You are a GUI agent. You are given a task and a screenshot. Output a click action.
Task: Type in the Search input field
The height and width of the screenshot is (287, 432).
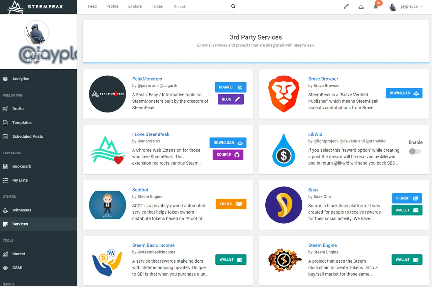pyautogui.click(x=201, y=7)
